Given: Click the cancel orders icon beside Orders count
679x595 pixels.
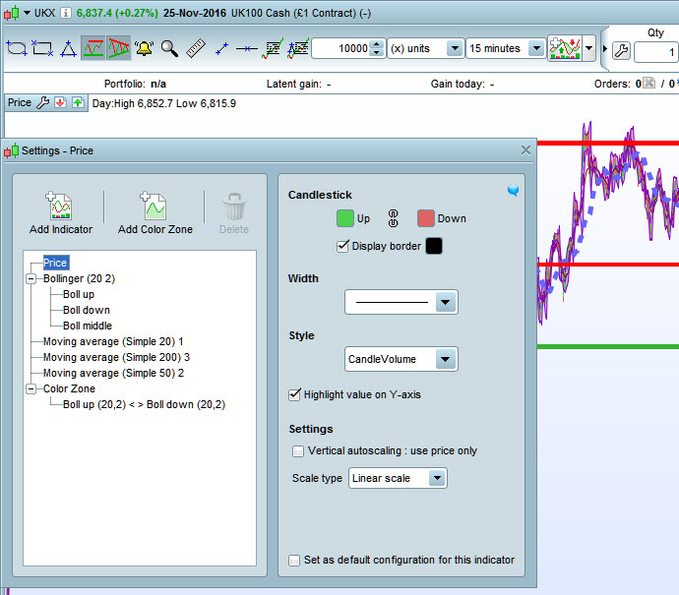Looking at the screenshot, I should [648, 83].
